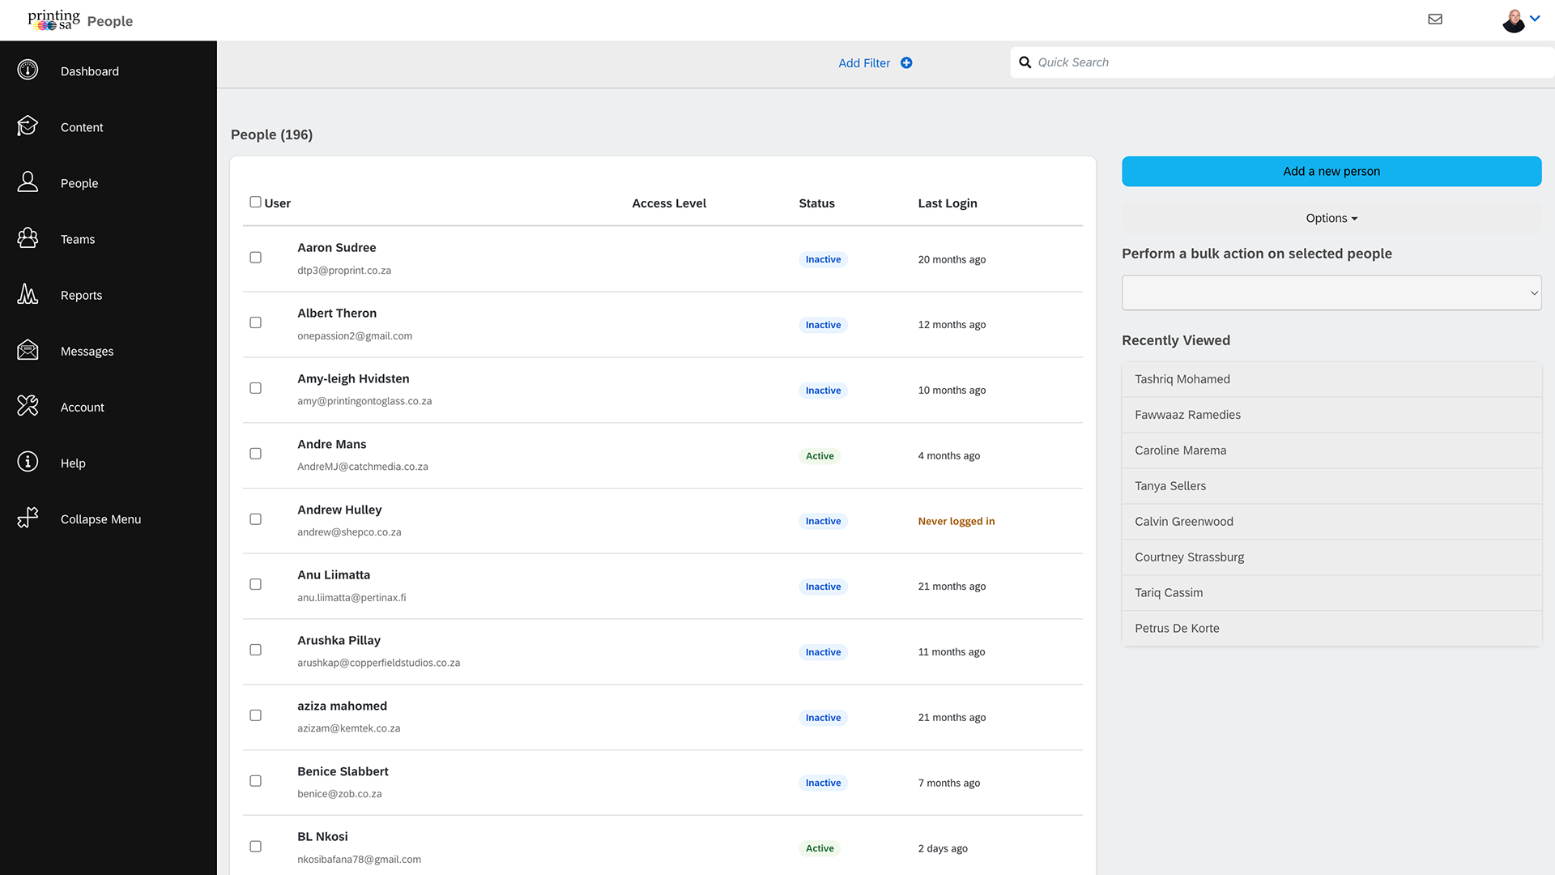1555x875 pixels.
Task: Click the People person icon in sidebar
Action: pyautogui.click(x=28, y=182)
